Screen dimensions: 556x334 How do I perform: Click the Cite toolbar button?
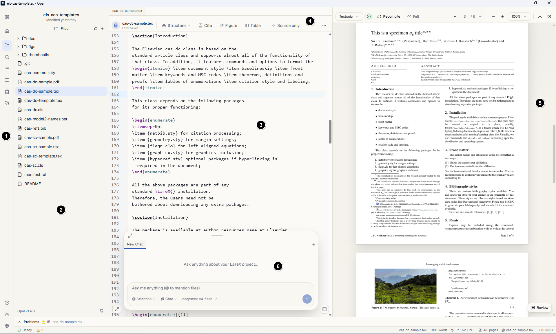coord(205,25)
